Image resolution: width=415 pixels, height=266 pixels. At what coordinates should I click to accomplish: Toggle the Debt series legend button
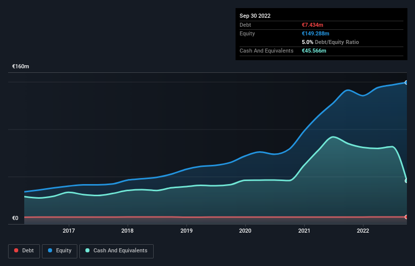(x=24, y=251)
